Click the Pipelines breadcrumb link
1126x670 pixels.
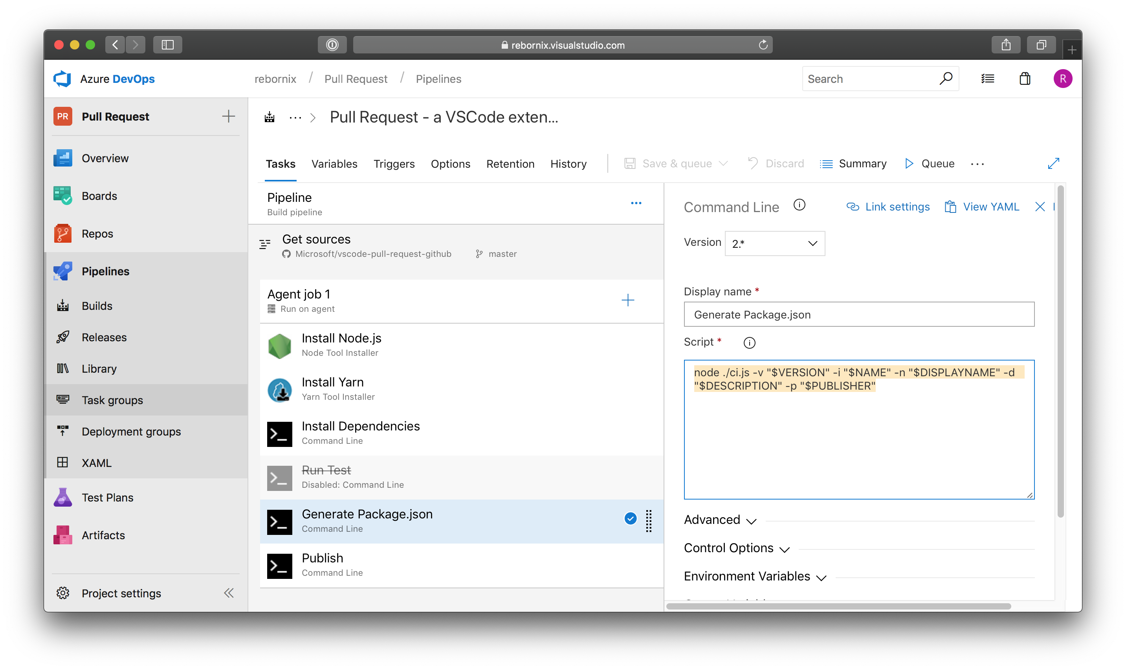coord(438,79)
